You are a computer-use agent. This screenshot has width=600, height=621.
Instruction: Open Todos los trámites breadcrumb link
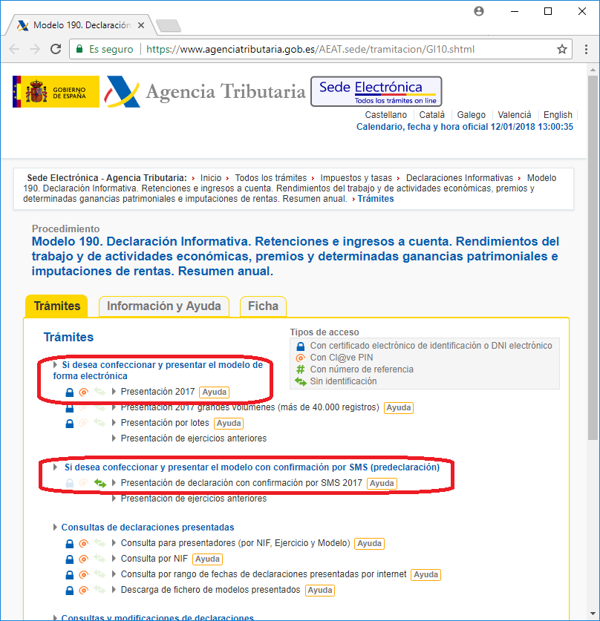tap(271, 178)
